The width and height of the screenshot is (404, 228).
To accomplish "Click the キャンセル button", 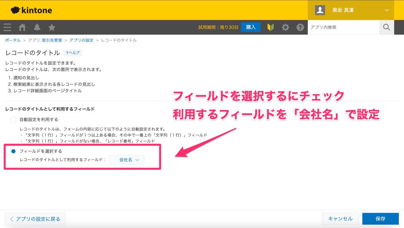I will tap(340, 219).
